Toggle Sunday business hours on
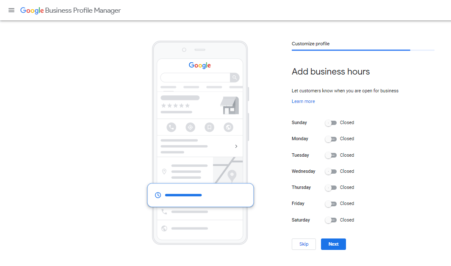Viewport: 451px width, 266px height. click(331, 123)
